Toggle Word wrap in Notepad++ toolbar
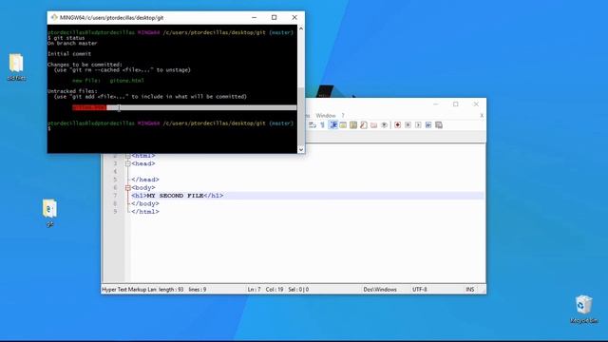The image size is (608, 342). [313, 124]
